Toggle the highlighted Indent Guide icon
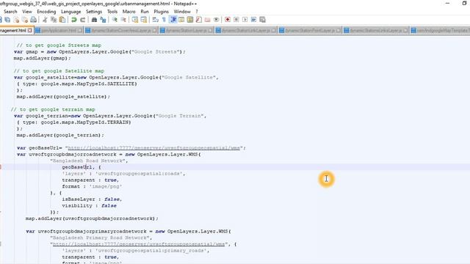Screen dimensions: 470x264 [173, 20]
